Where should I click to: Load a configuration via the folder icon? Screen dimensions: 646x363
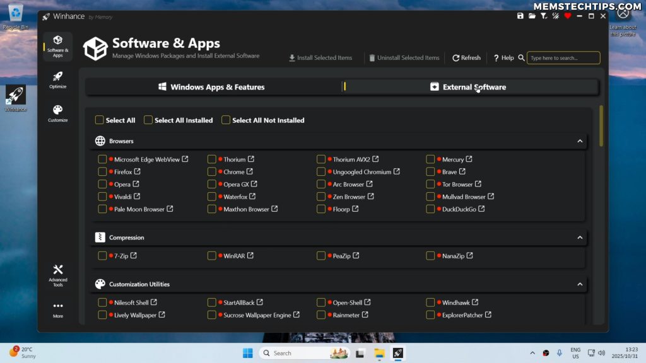coord(532,16)
